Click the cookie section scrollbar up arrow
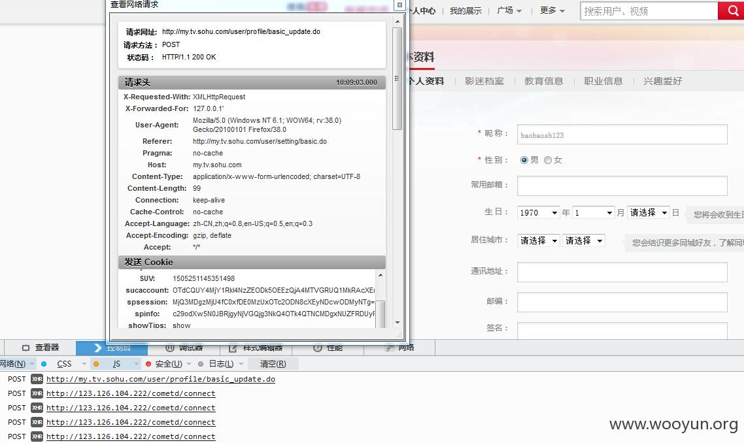 pos(380,275)
